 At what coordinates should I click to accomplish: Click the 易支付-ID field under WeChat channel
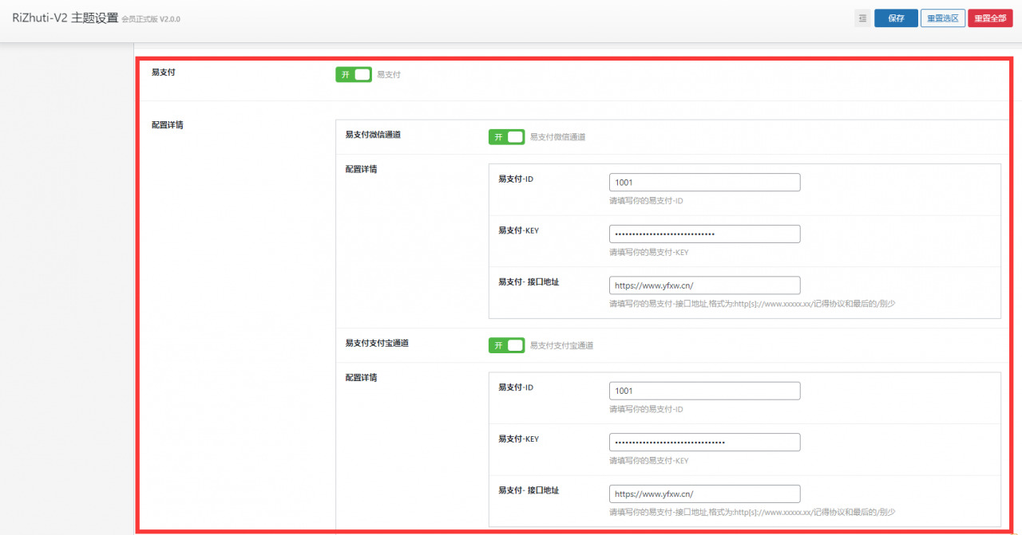click(x=703, y=183)
